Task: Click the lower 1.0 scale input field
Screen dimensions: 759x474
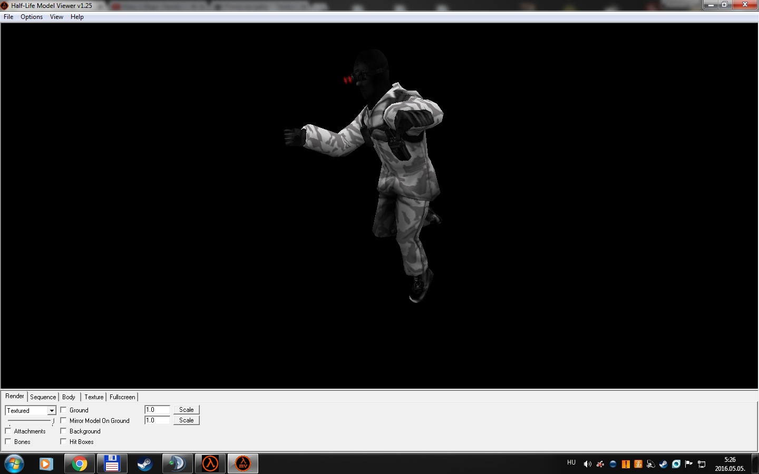Action: [x=157, y=420]
